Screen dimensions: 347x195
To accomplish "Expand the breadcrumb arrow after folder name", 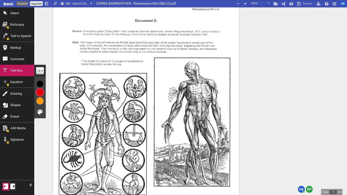I will point(91,4).
